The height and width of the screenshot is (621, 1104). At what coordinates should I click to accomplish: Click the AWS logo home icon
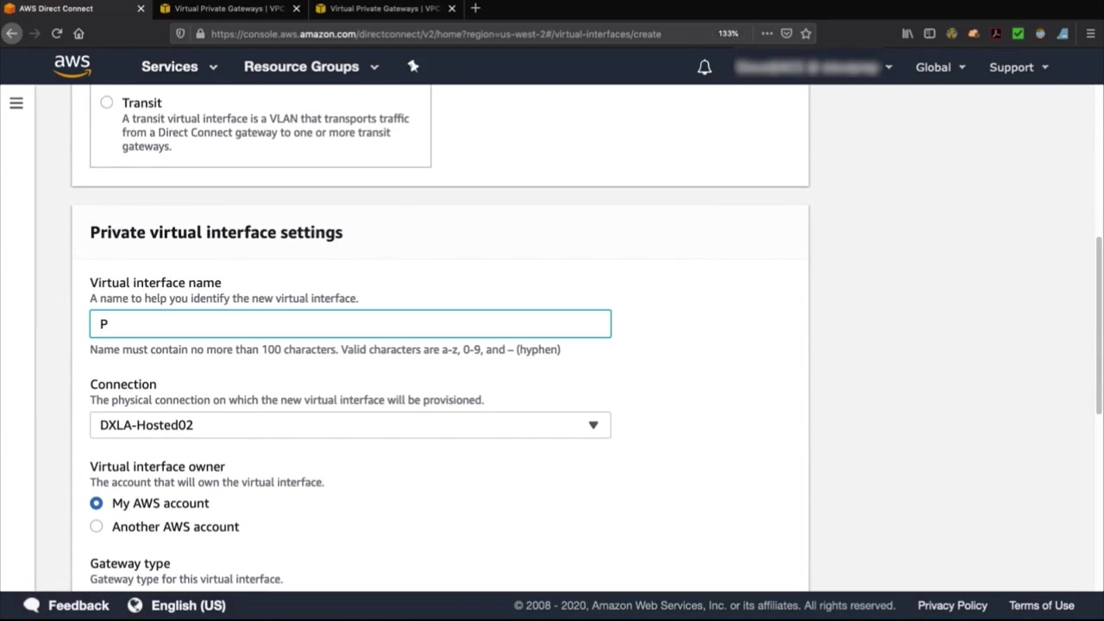[72, 66]
